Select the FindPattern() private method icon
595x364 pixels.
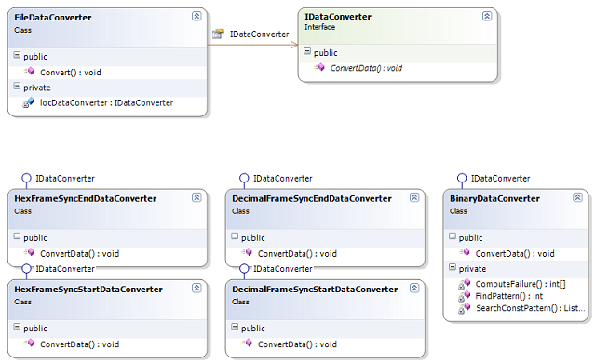(464, 296)
